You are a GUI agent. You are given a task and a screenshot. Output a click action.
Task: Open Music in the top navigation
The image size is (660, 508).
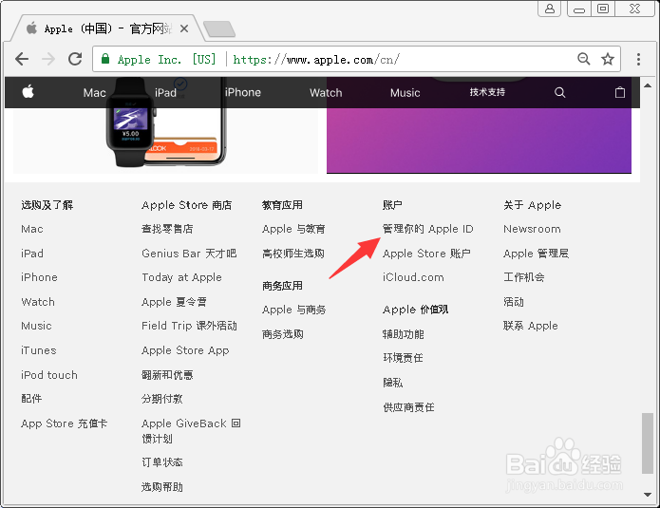[405, 93]
